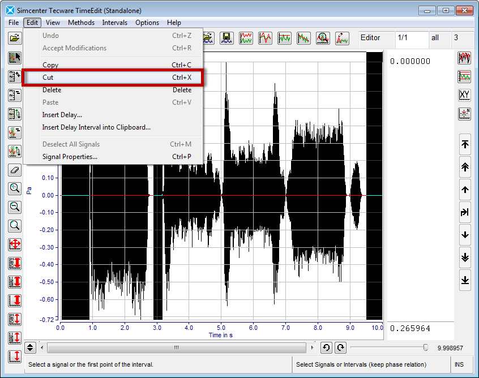Click the stacked red and green signals icon
Screen dimensions: 479x378
(x=246, y=38)
